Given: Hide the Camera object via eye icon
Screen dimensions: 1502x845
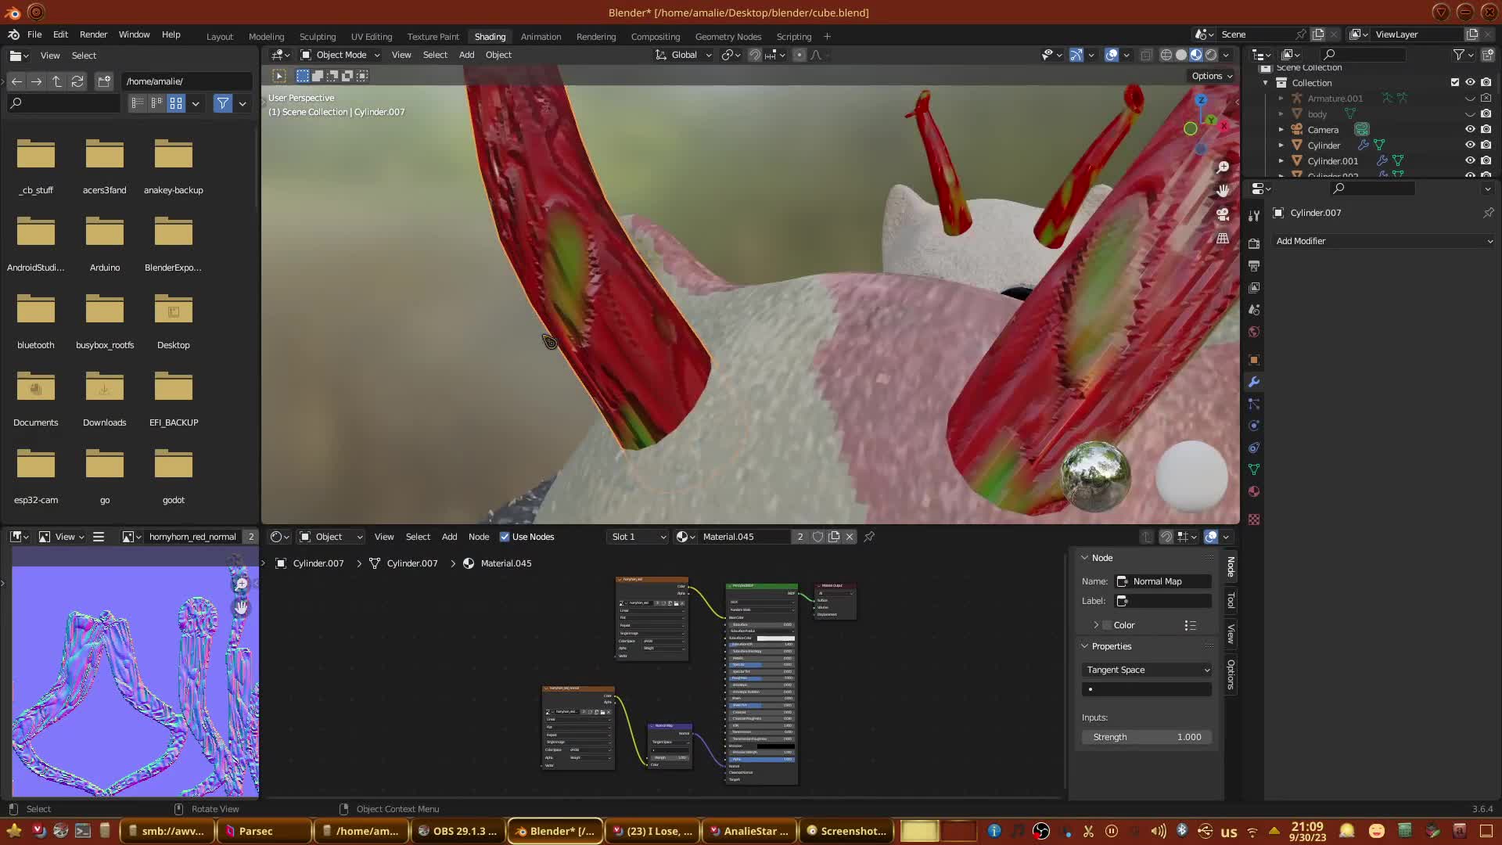Looking at the screenshot, I should click(1470, 130).
